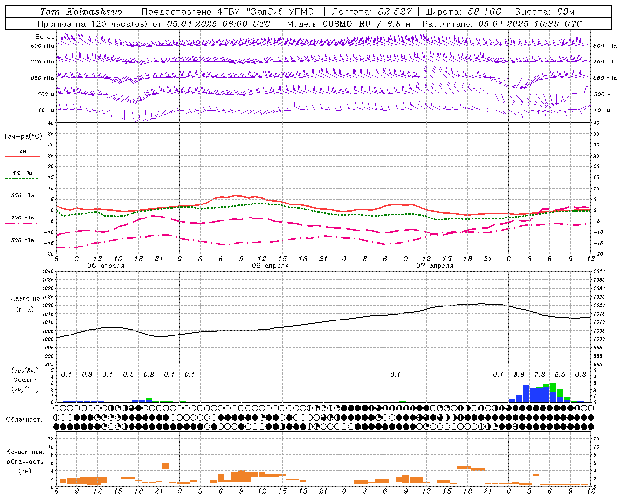Click the station title "Tom_Kolpashevo"
This screenshot has width=619, height=495.
click(x=81, y=12)
